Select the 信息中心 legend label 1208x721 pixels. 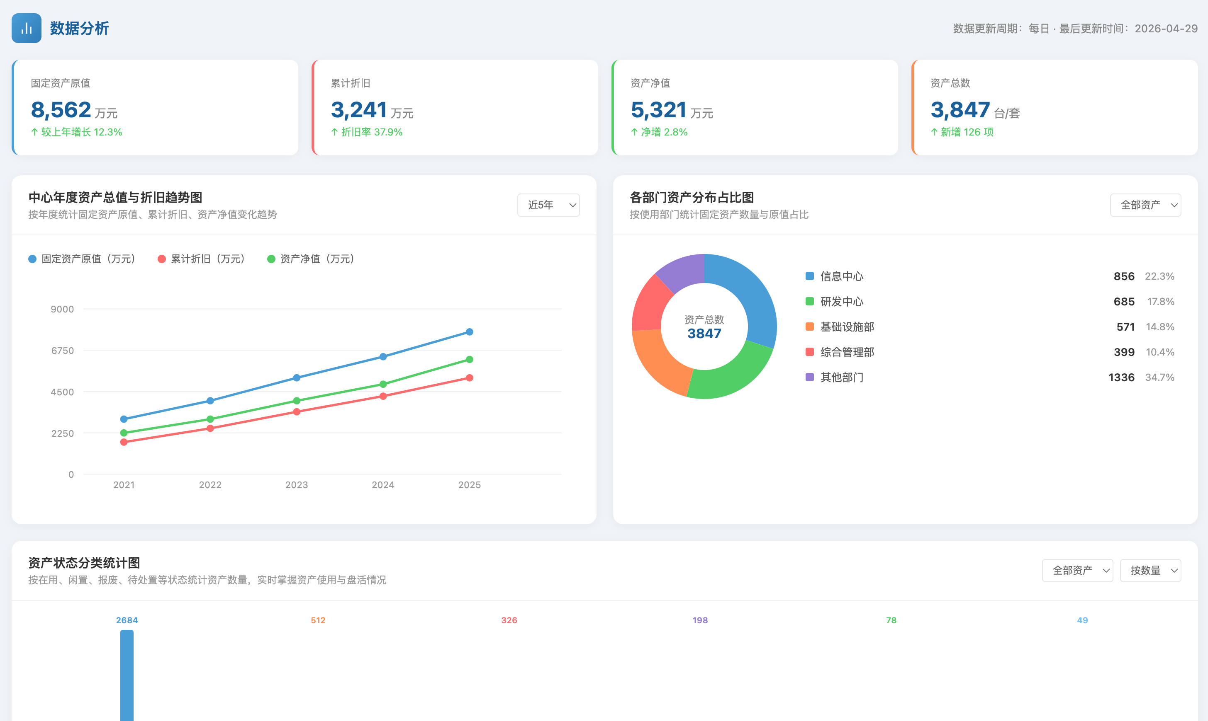click(842, 276)
